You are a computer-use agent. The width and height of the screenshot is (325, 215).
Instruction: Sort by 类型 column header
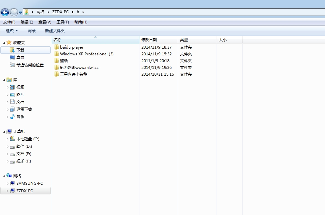(197, 40)
